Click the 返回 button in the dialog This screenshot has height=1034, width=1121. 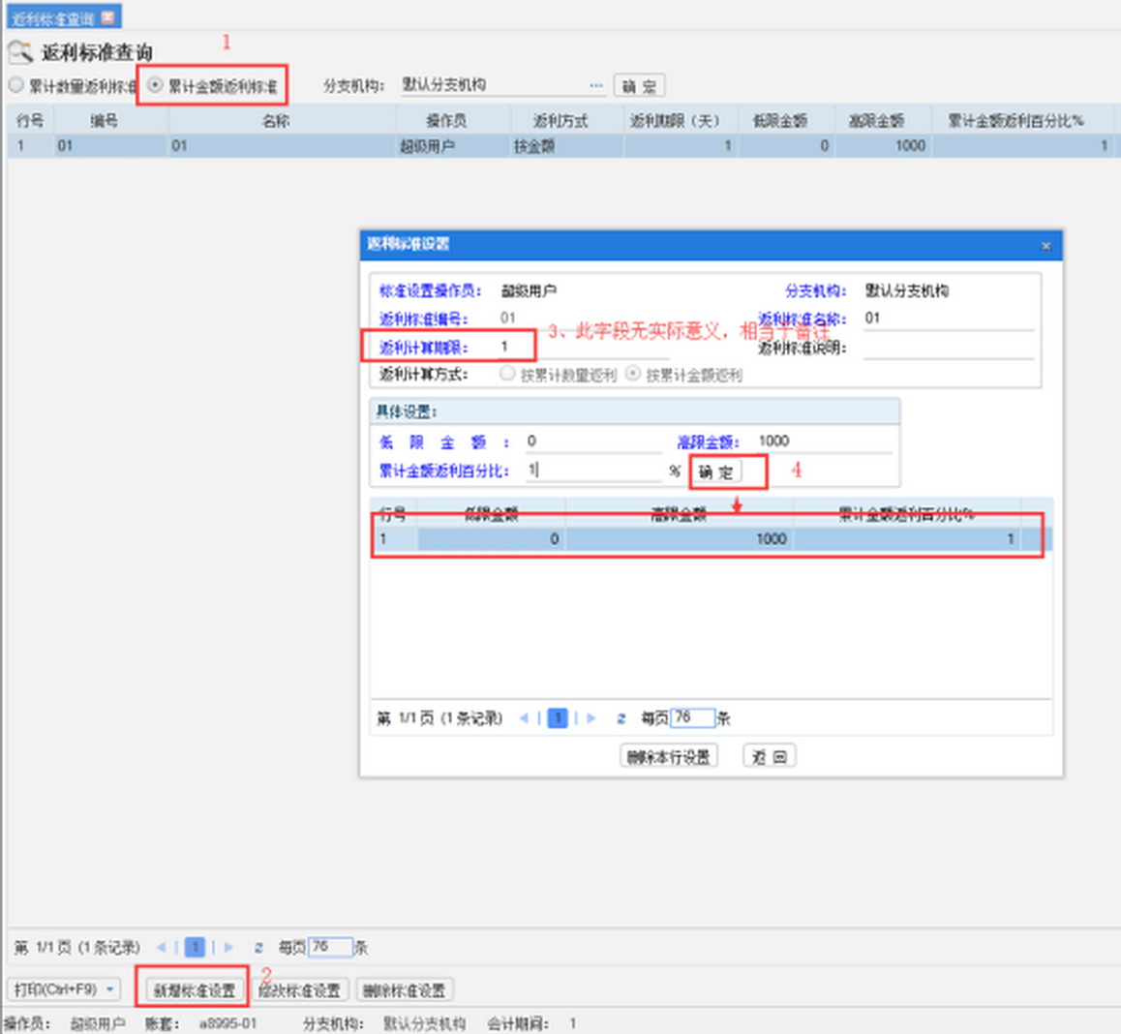tap(770, 756)
